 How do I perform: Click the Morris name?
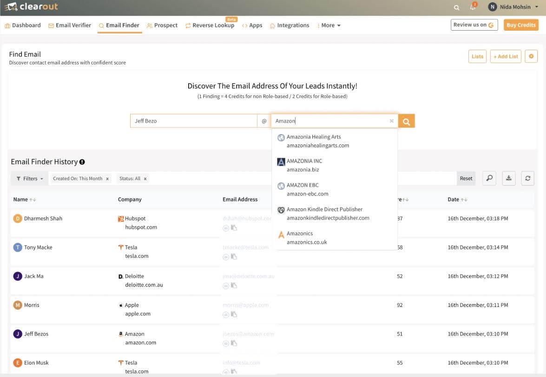tap(32, 305)
